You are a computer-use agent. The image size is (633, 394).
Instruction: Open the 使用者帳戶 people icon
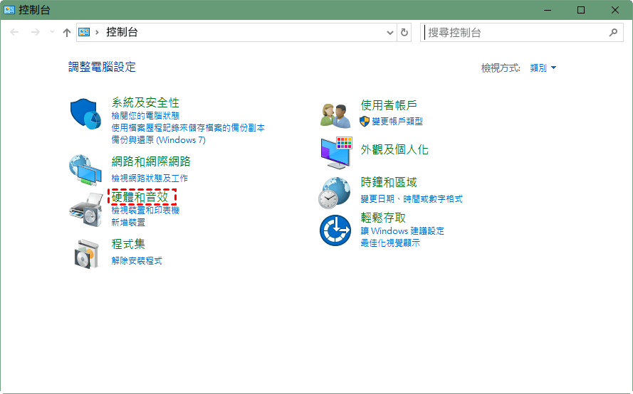pyautogui.click(x=335, y=115)
